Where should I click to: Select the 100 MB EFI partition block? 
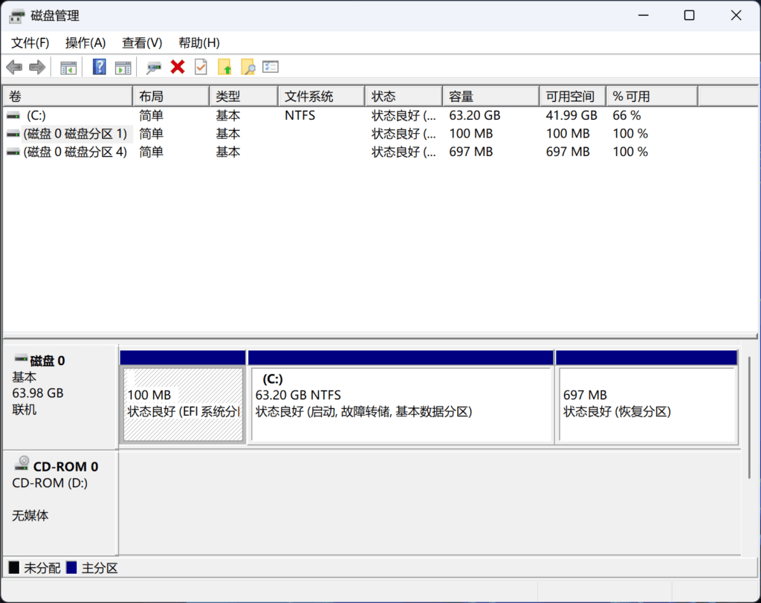(x=183, y=405)
